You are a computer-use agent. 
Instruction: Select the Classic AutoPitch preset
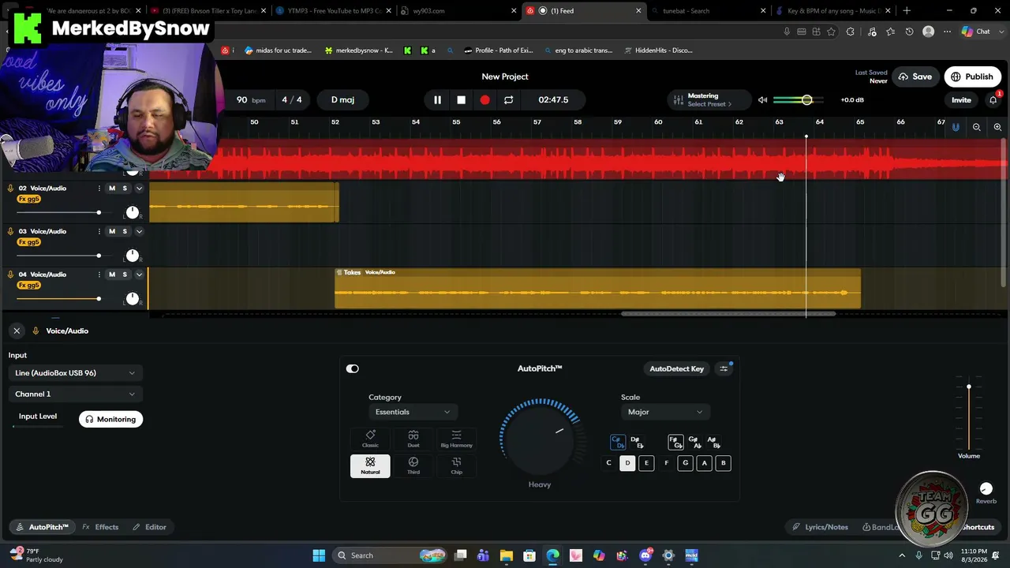[370, 439]
